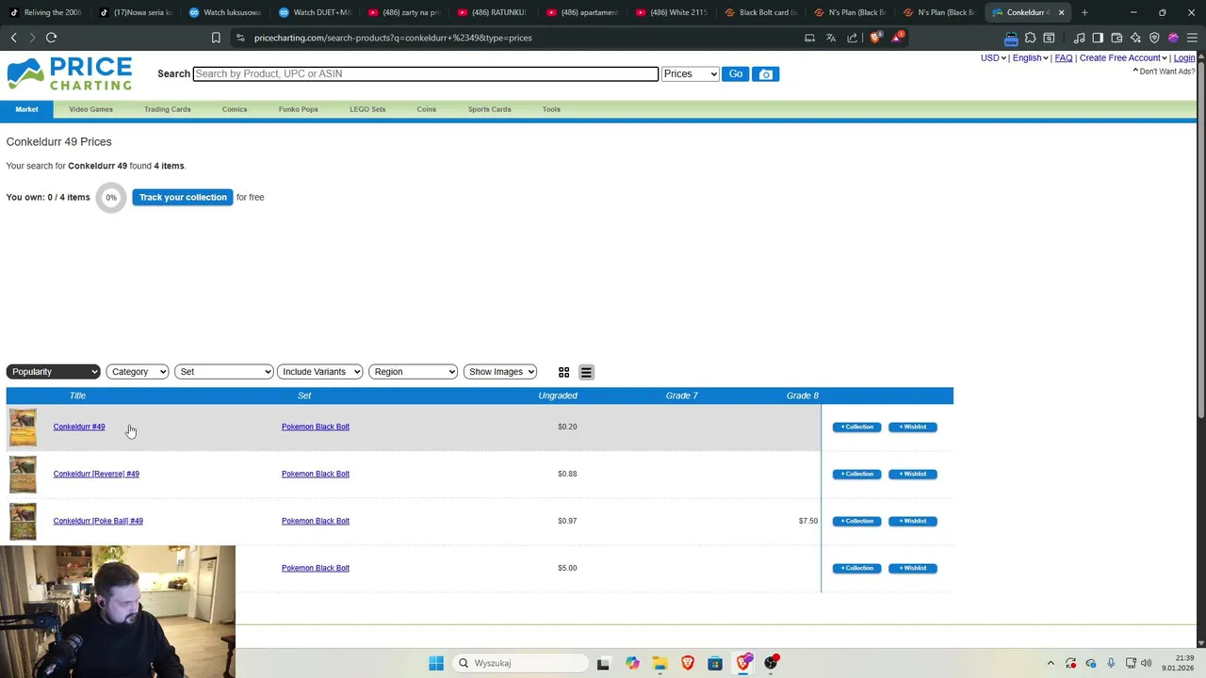Open Conkeldurr #49 link
Image resolution: width=1206 pixels, height=678 pixels.
(79, 427)
